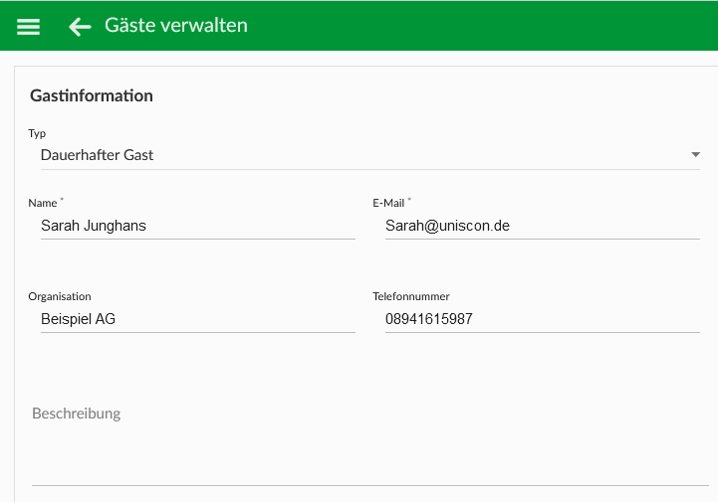Open the hamburger navigation menu
The height and width of the screenshot is (502, 718).
(29, 27)
